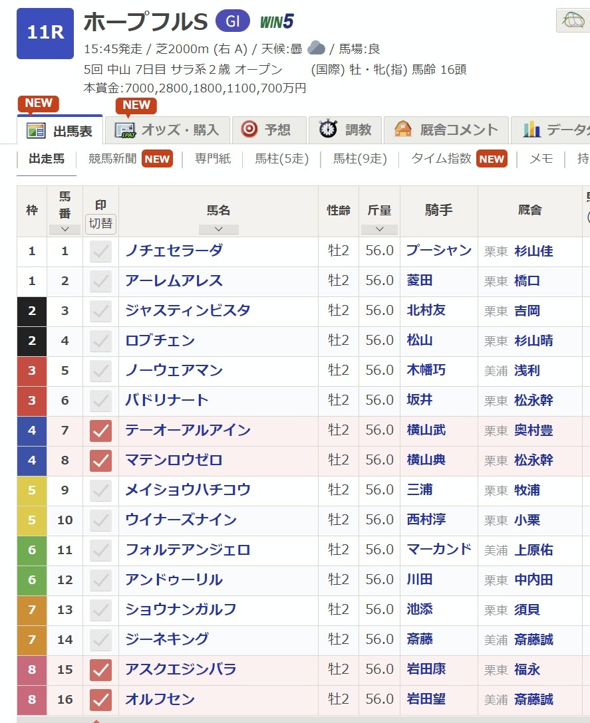This screenshot has width=590, height=723.
Task: Sort by 馬番 using dropdown arrow
Action: point(65,229)
